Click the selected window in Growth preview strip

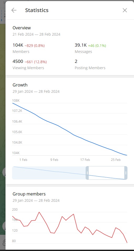click(x=106, y=173)
